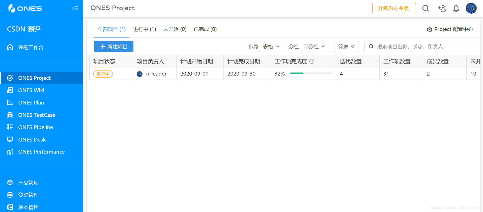
Task: Click the 工作项数量 column header
Action: (401, 61)
